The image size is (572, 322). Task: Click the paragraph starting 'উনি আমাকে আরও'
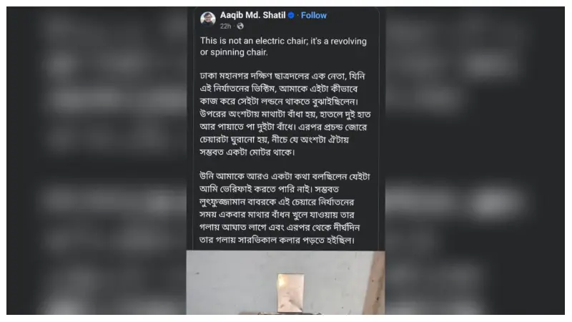285,208
